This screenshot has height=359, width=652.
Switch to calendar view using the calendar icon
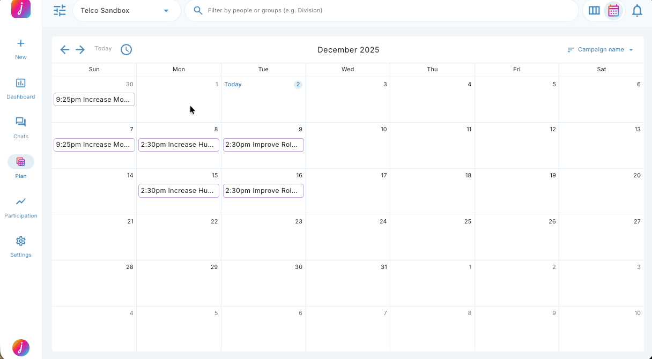(614, 10)
